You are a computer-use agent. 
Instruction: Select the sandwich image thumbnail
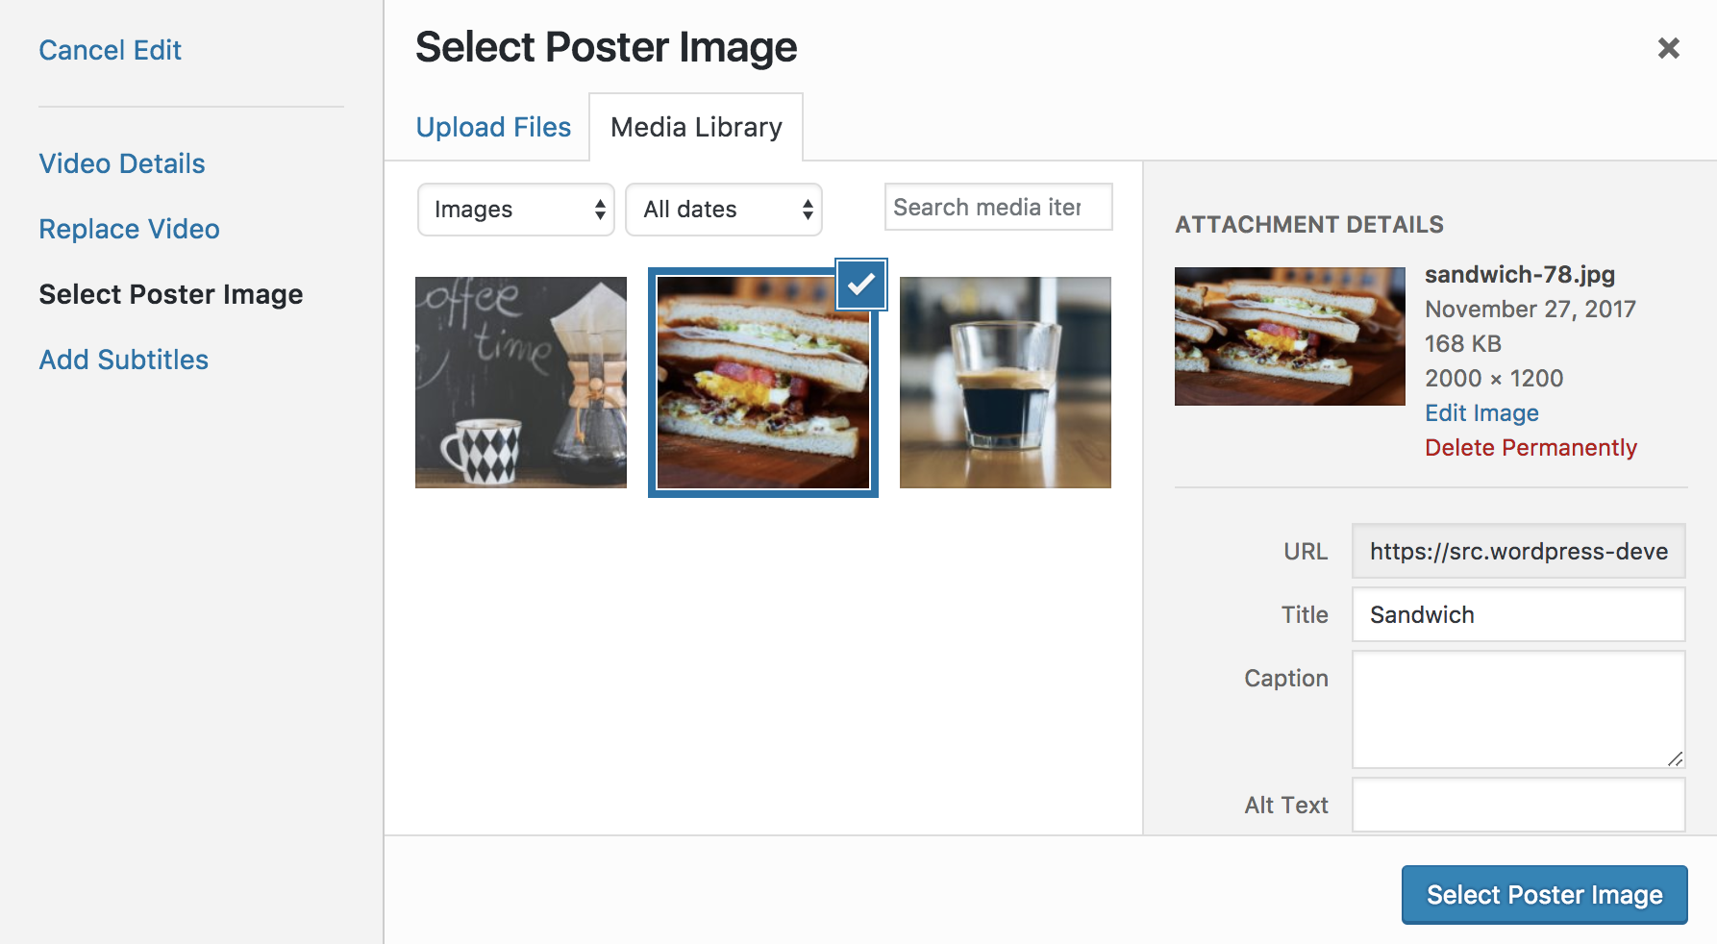[763, 383]
